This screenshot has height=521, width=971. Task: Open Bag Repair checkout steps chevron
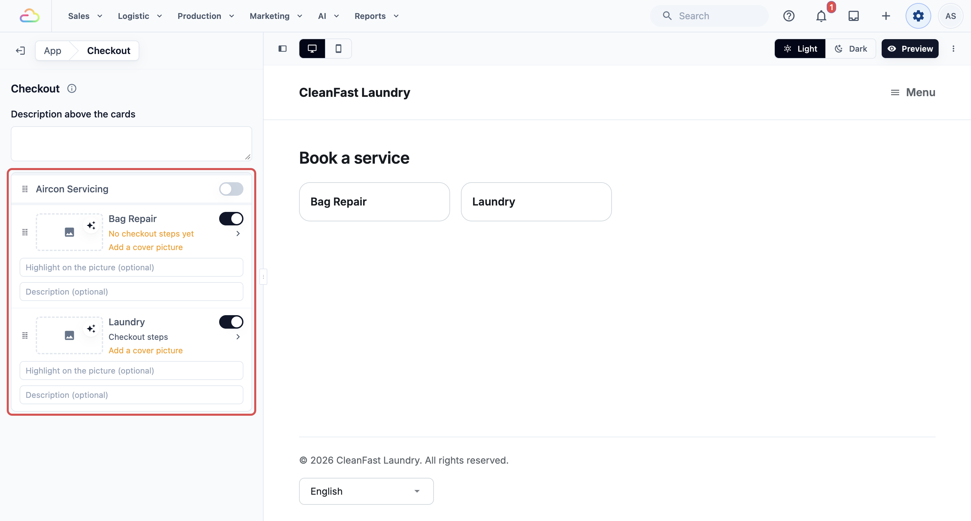[x=238, y=234]
